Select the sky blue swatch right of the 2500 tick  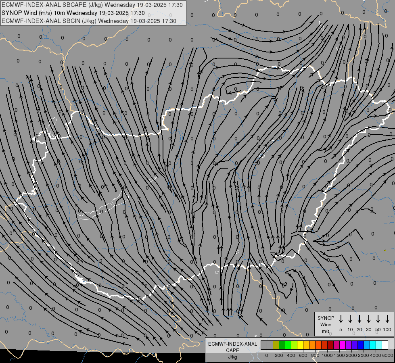coord(366,345)
